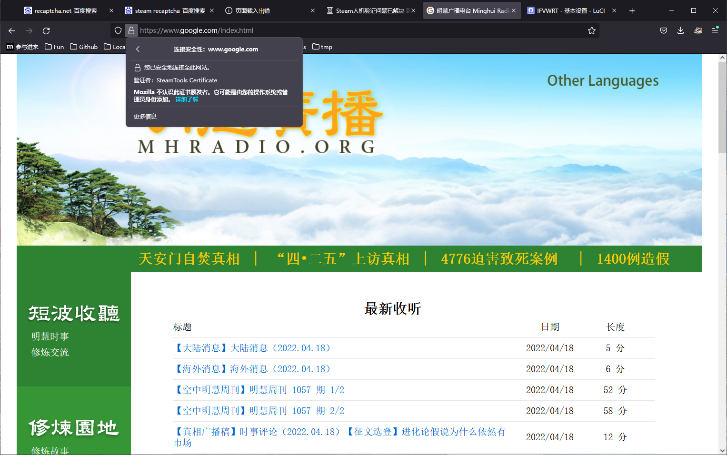Go back in the security info panel
This screenshot has height=455, width=727.
(138, 49)
